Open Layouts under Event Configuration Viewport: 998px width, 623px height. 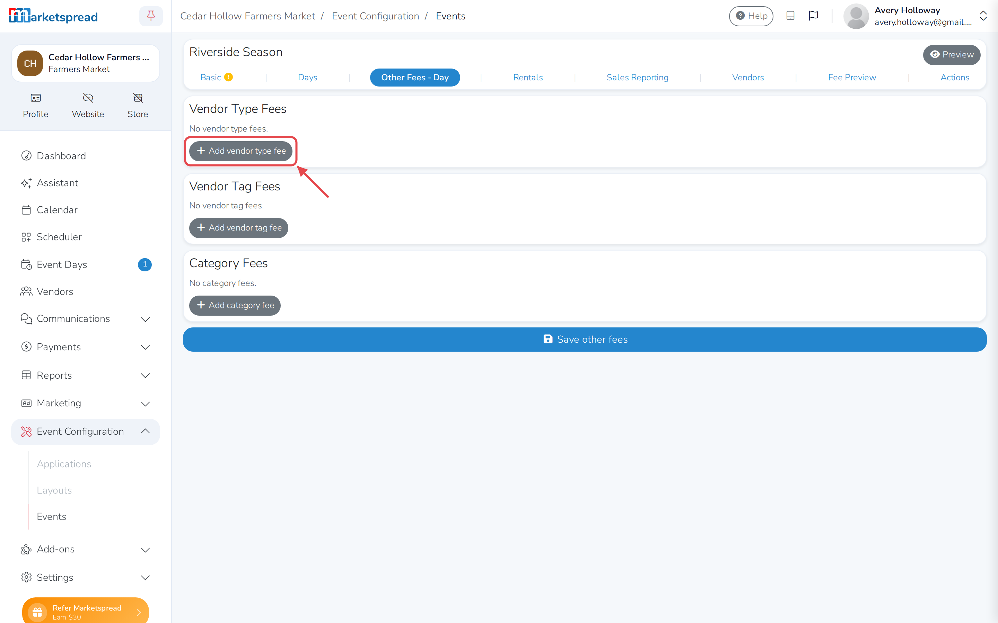click(54, 490)
